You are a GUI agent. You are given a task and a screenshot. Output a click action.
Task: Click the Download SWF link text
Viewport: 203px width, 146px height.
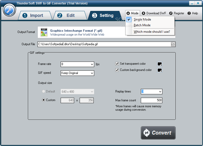pos(156,13)
